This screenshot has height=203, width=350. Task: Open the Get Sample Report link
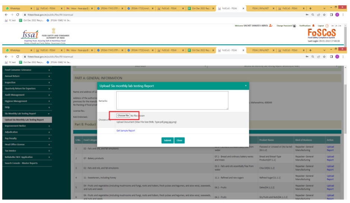point(126,131)
